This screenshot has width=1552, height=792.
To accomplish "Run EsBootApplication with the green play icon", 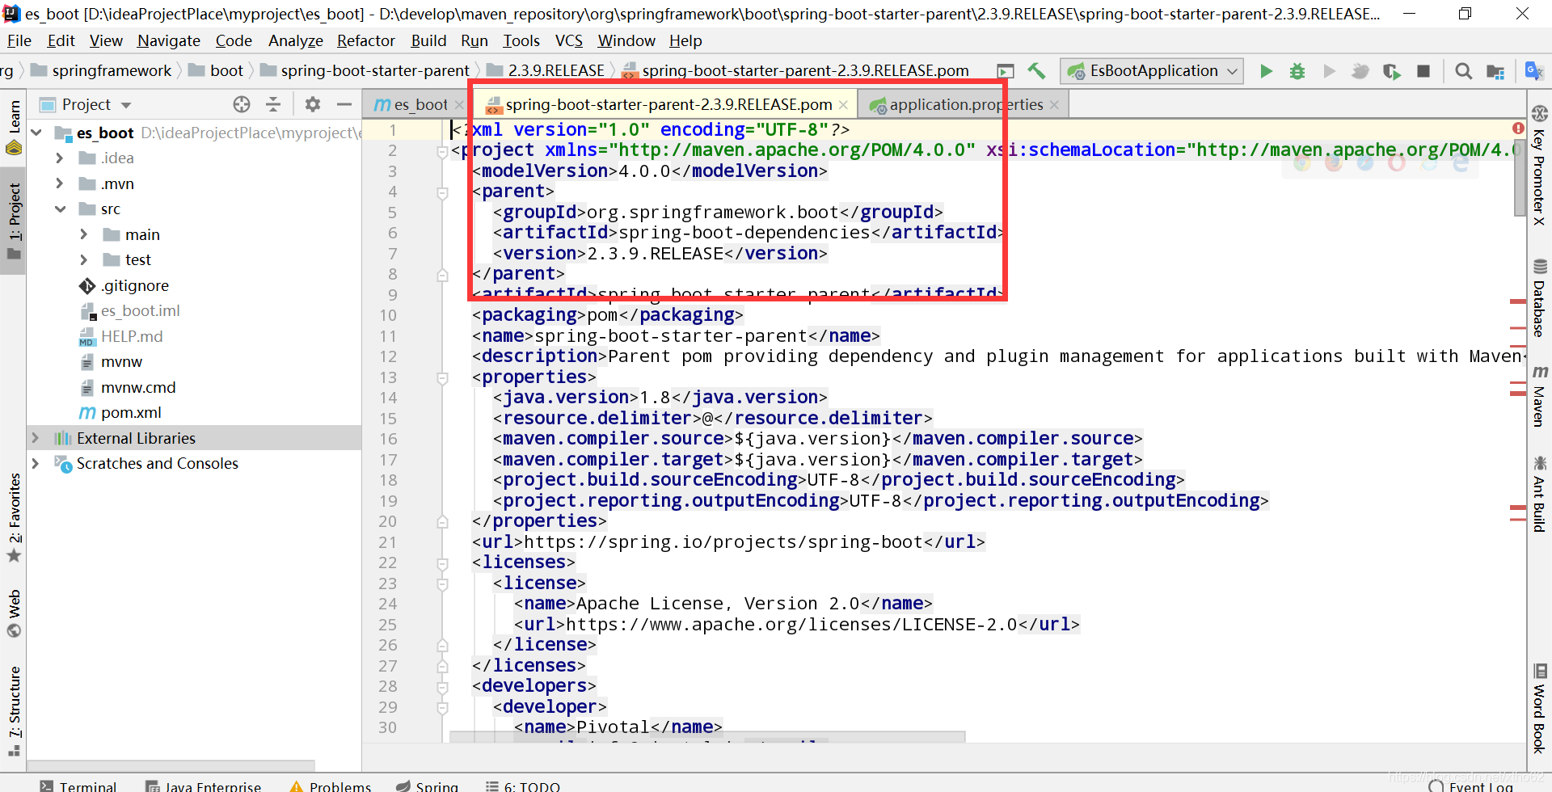I will pos(1266,71).
